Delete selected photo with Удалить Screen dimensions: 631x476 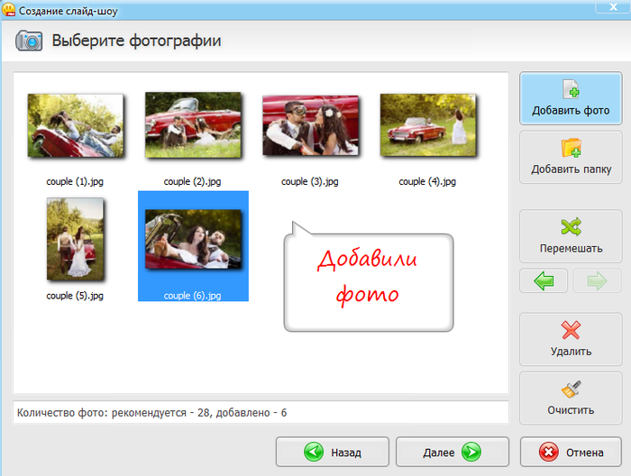(571, 339)
